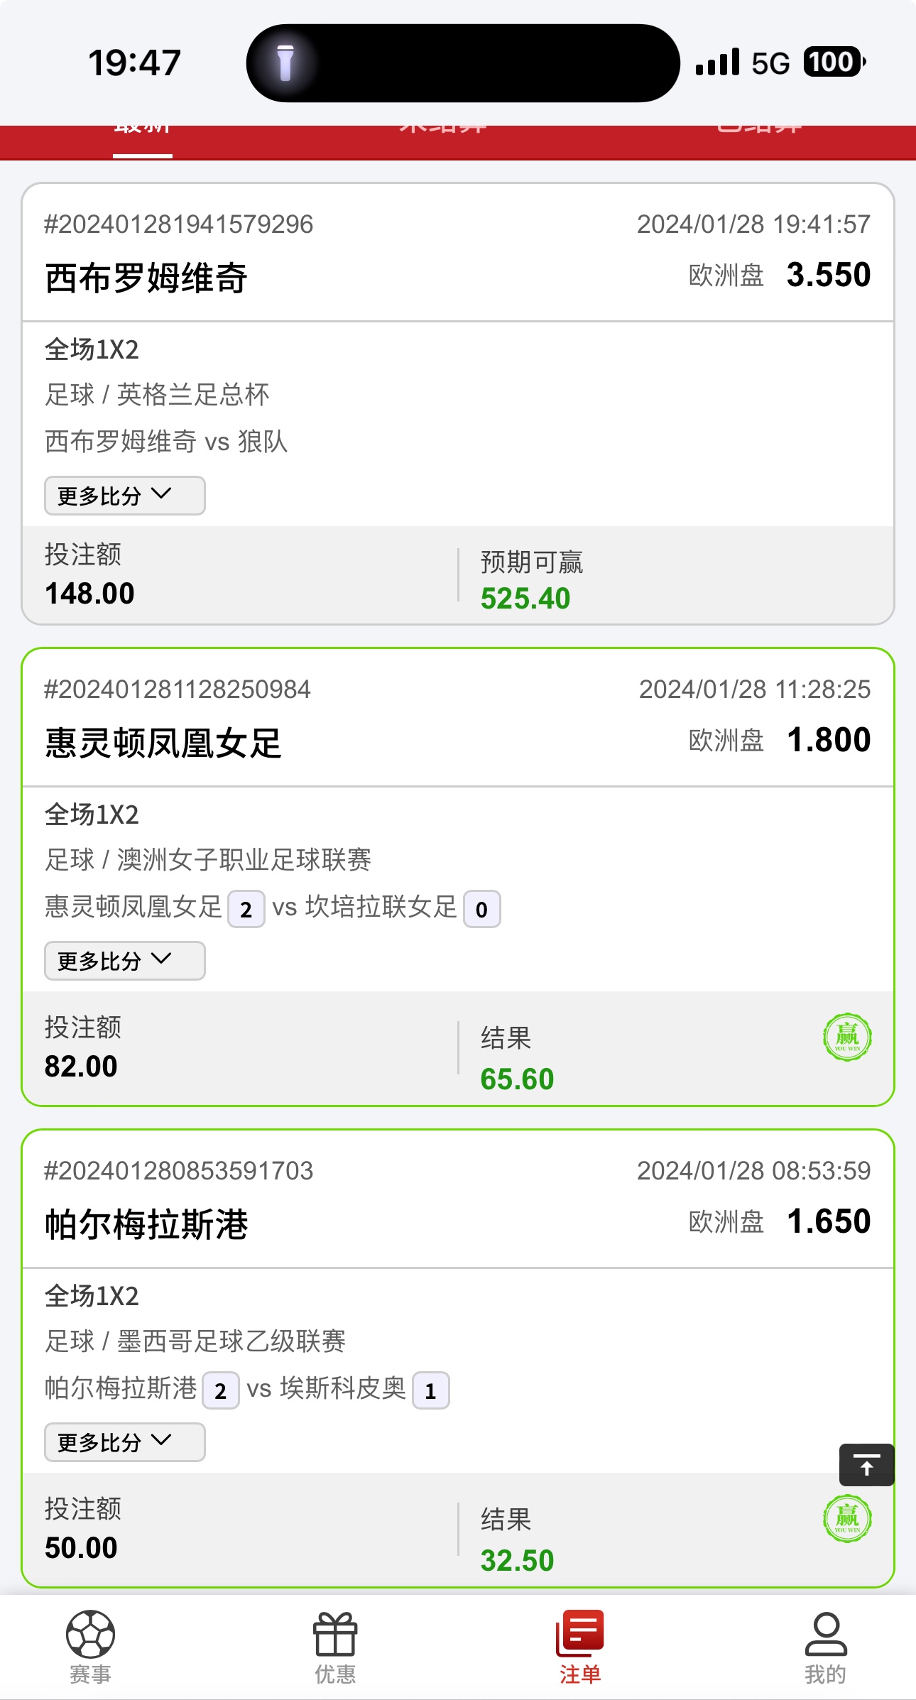Tap the 5G signal bars indicator
916x1700 pixels.
(718, 62)
